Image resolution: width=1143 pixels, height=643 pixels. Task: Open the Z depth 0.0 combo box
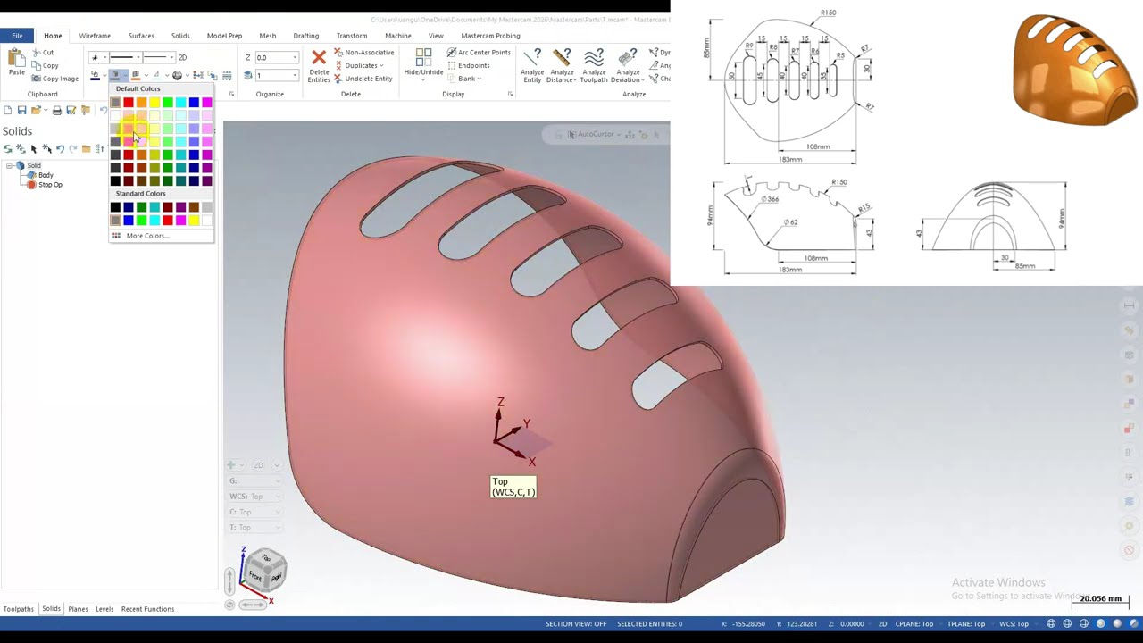pyautogui.click(x=276, y=57)
